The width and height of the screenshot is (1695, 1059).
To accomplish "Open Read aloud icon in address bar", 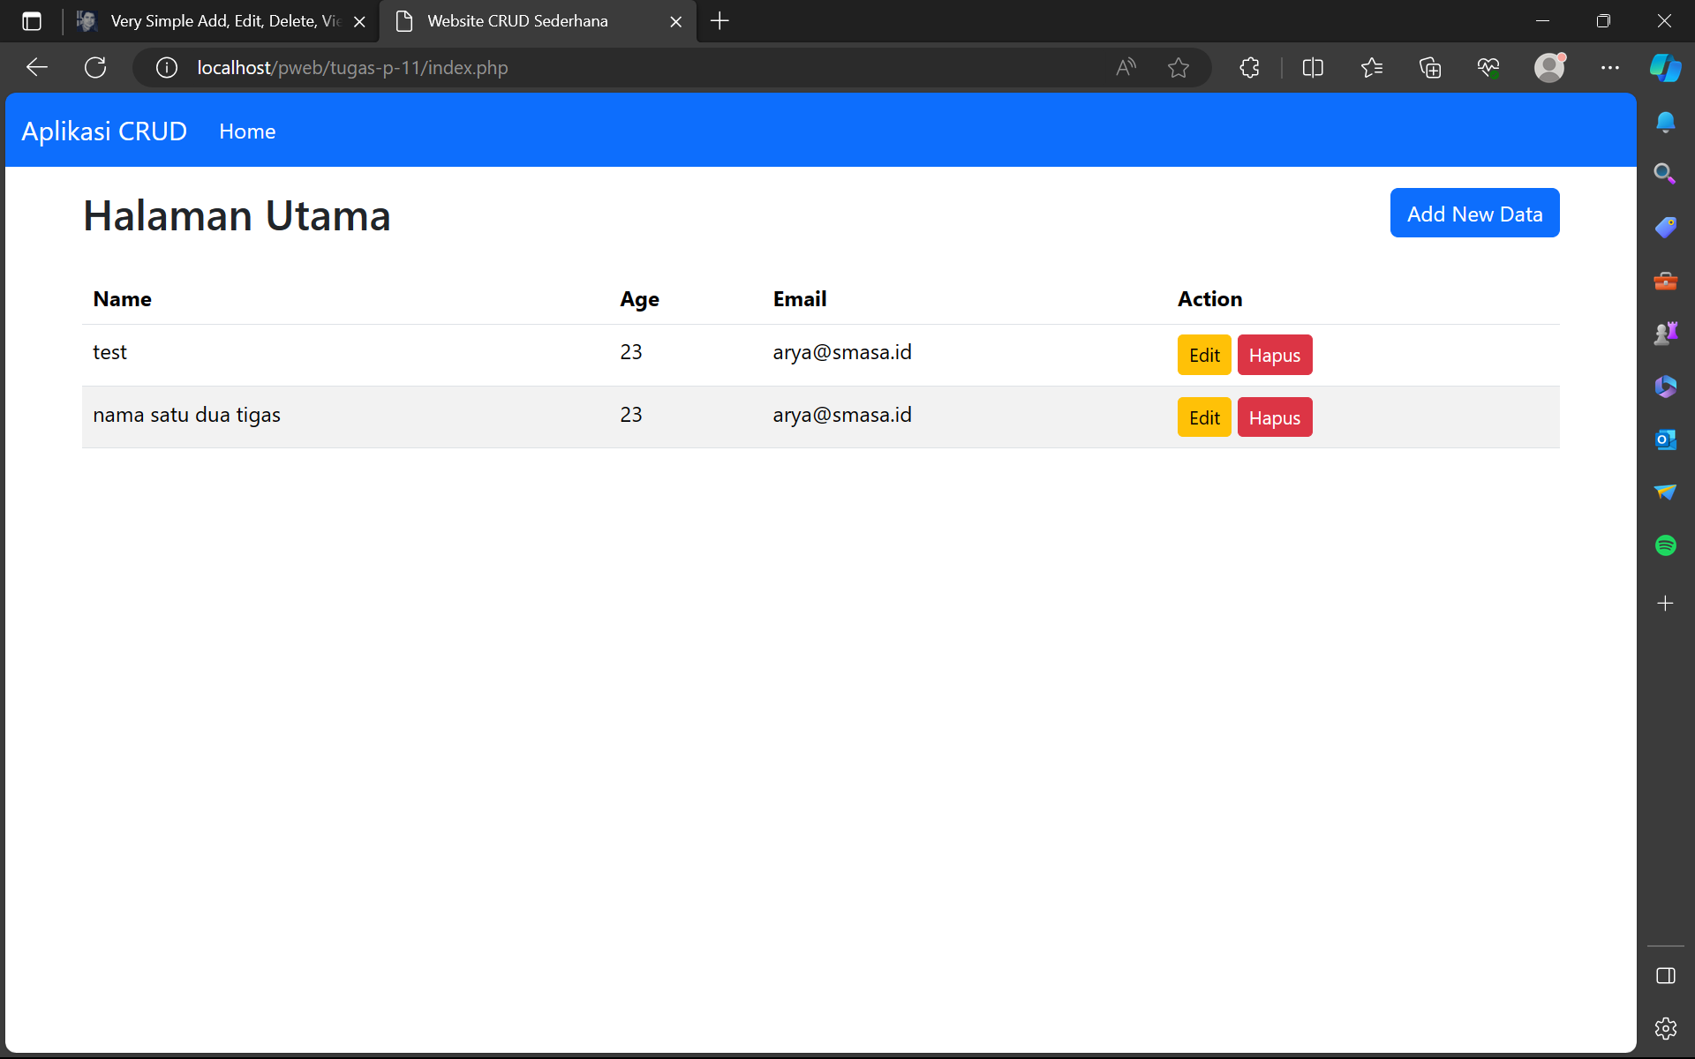I will pos(1126,68).
